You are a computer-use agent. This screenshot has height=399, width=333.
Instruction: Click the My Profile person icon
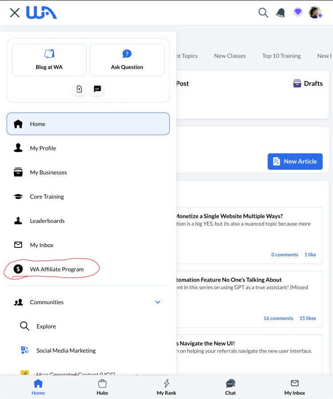(x=18, y=148)
